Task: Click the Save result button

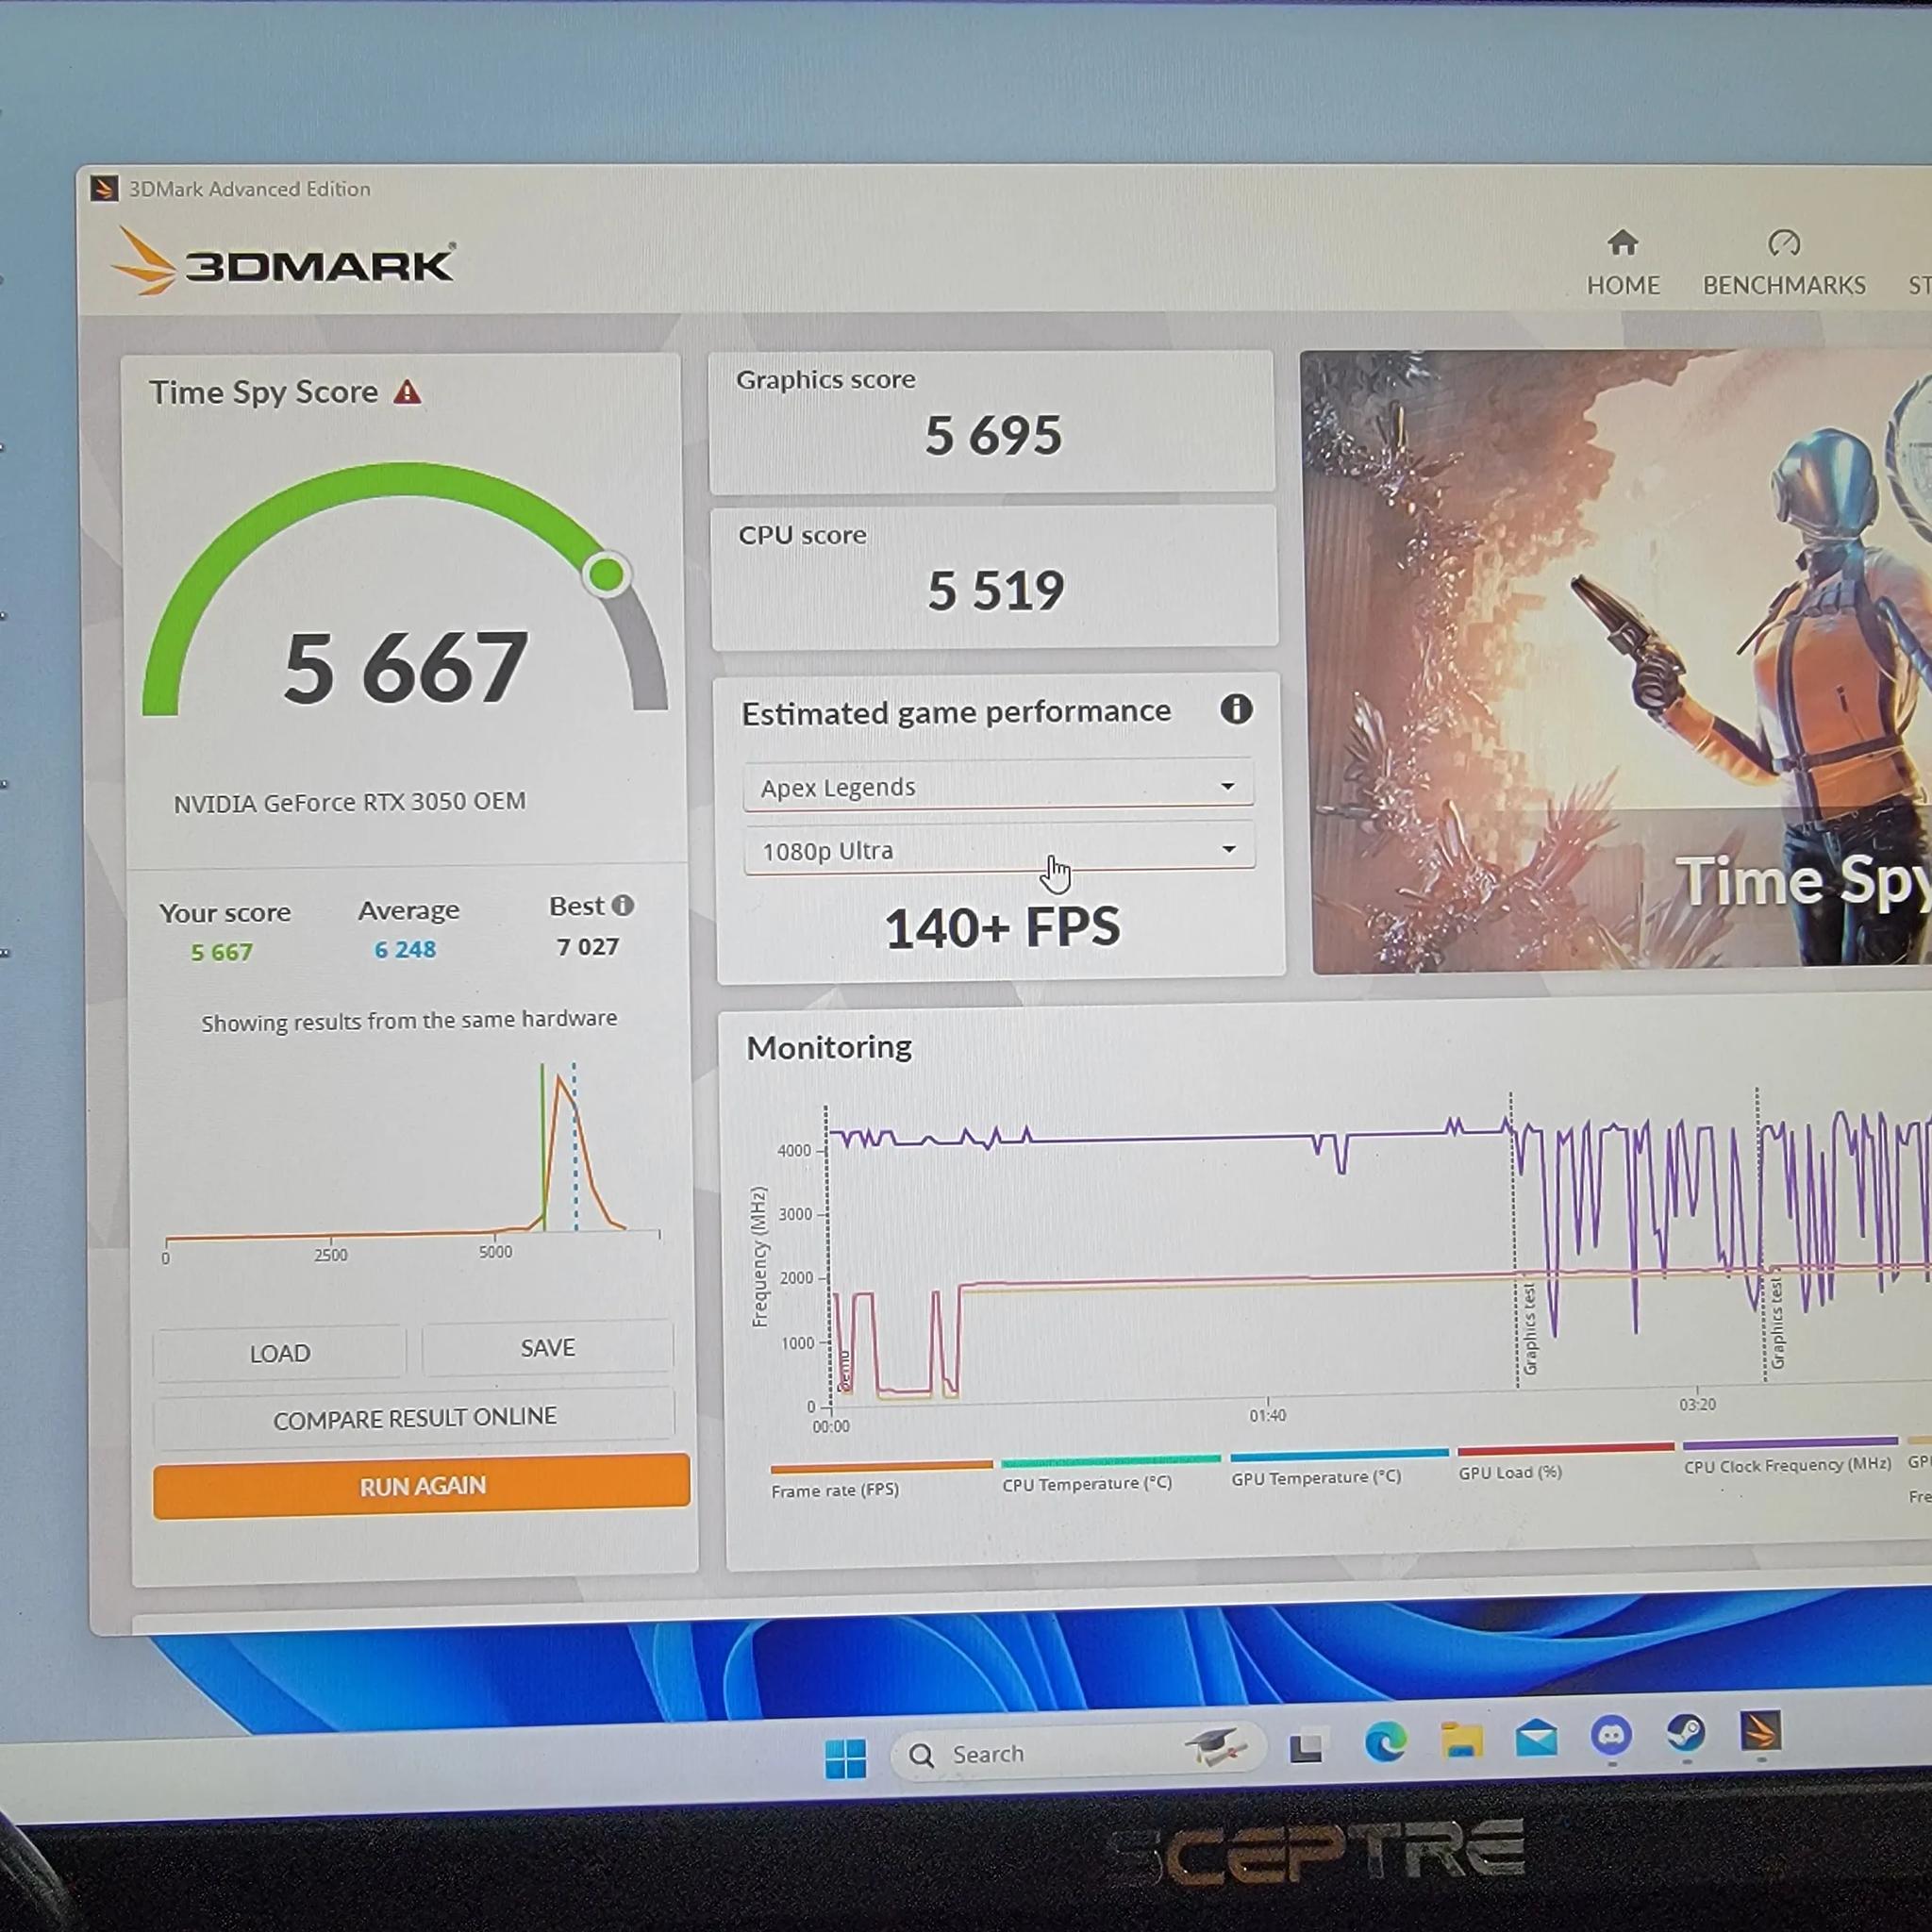Action: 547,1348
